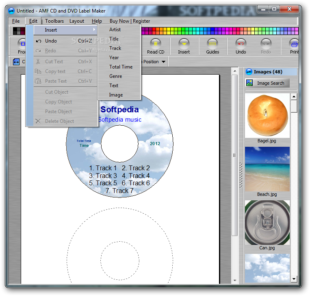Image resolution: width=310 pixels, height=296 pixels.
Task: Open the File menu
Action: point(16,21)
